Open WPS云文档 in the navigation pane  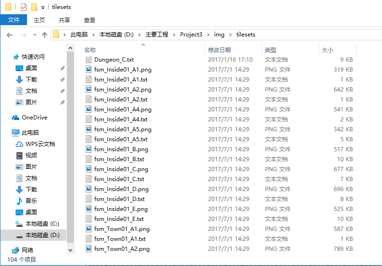pos(40,144)
